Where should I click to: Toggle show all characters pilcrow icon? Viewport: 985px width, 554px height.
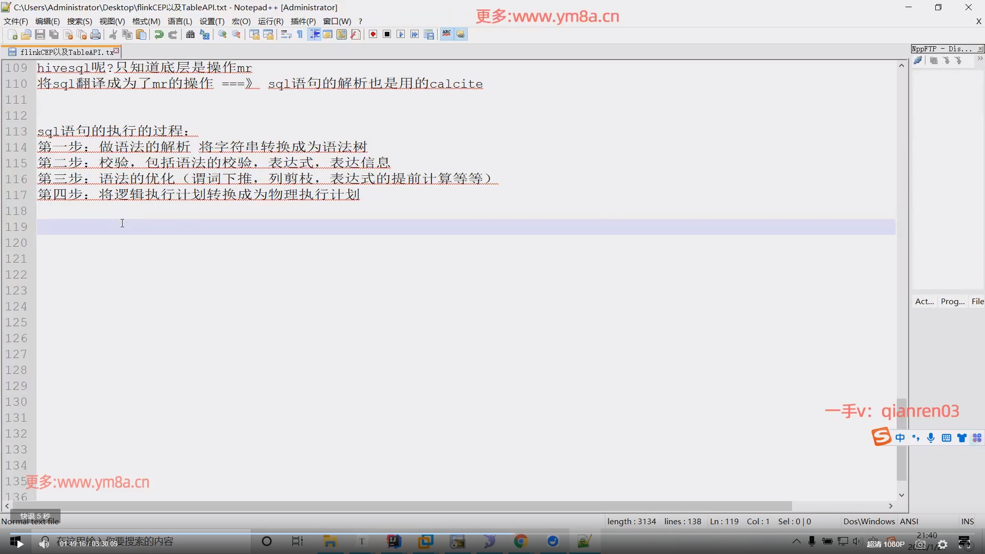click(x=300, y=34)
